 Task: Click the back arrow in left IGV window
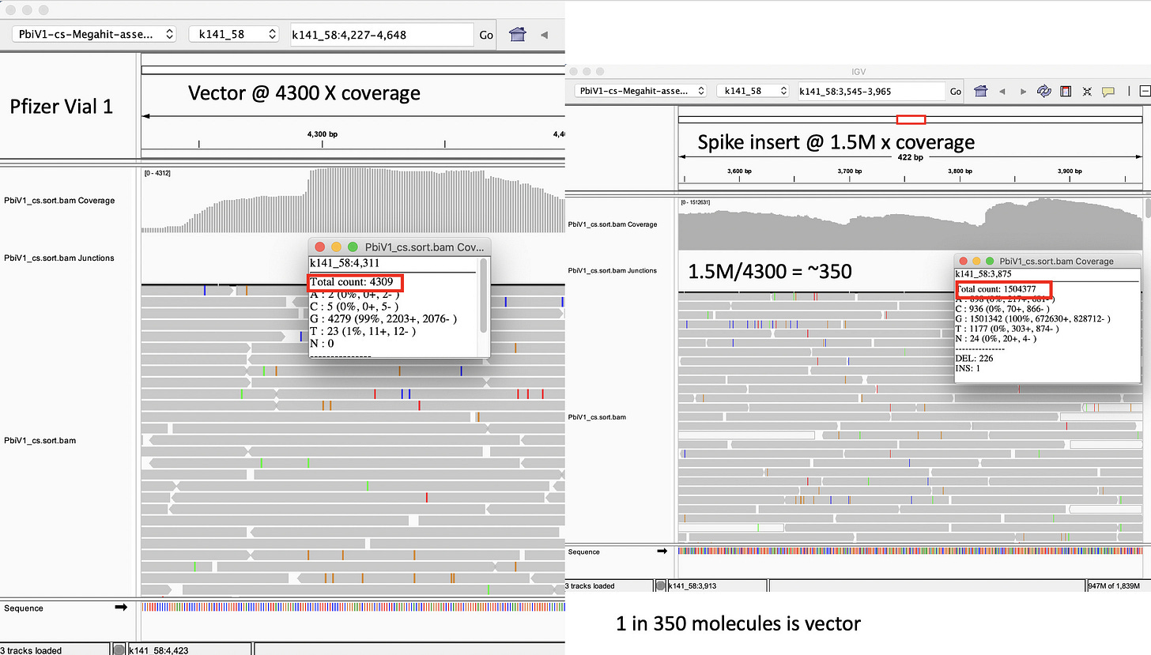coord(544,35)
